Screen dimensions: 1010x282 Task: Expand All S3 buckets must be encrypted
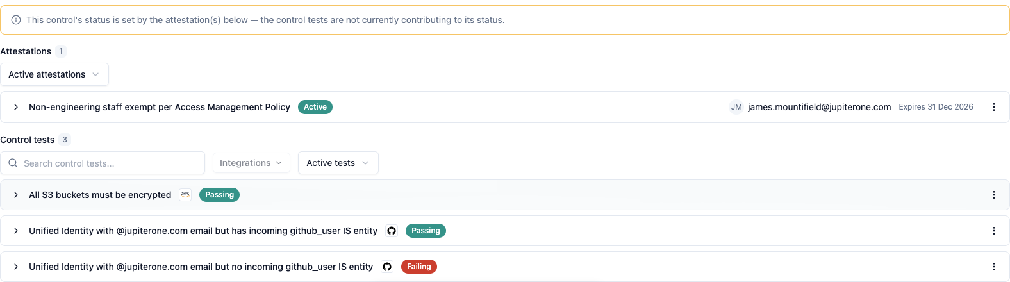[x=16, y=195]
